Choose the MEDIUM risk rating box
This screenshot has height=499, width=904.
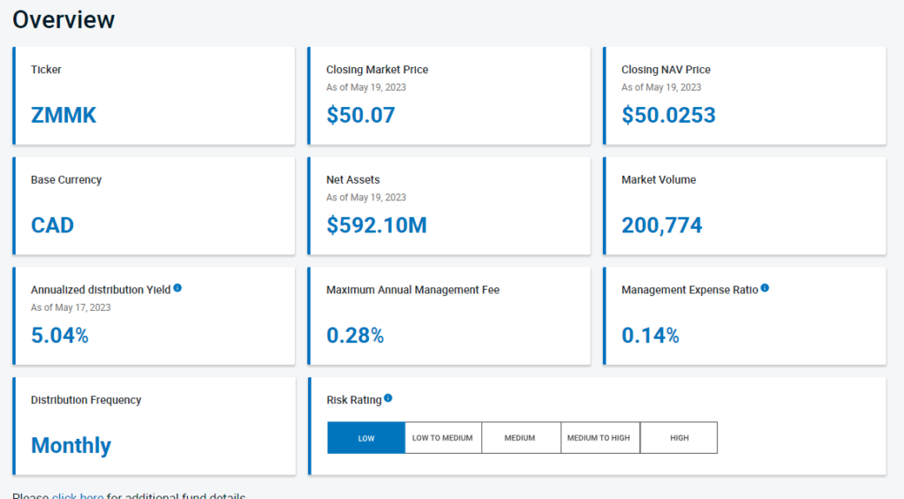tap(521, 437)
